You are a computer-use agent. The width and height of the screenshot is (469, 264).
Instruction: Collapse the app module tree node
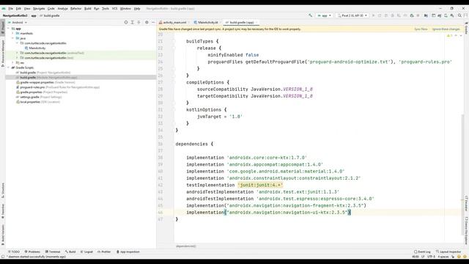click(9, 29)
